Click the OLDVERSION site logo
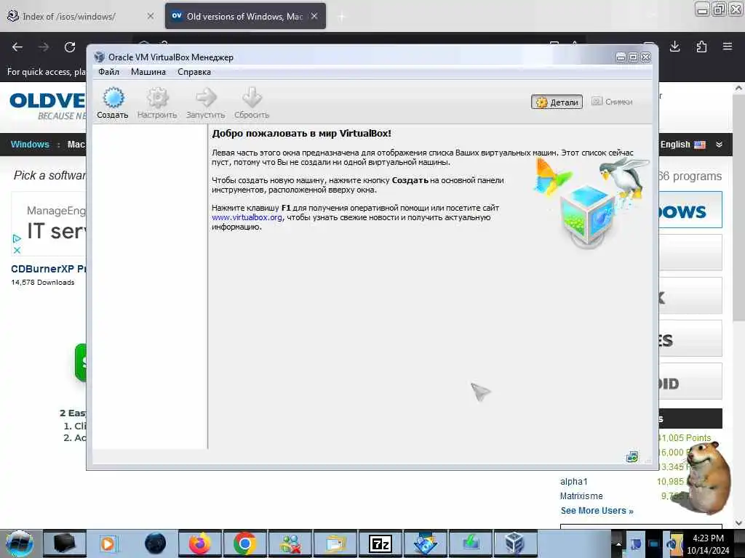 pyautogui.click(x=47, y=105)
